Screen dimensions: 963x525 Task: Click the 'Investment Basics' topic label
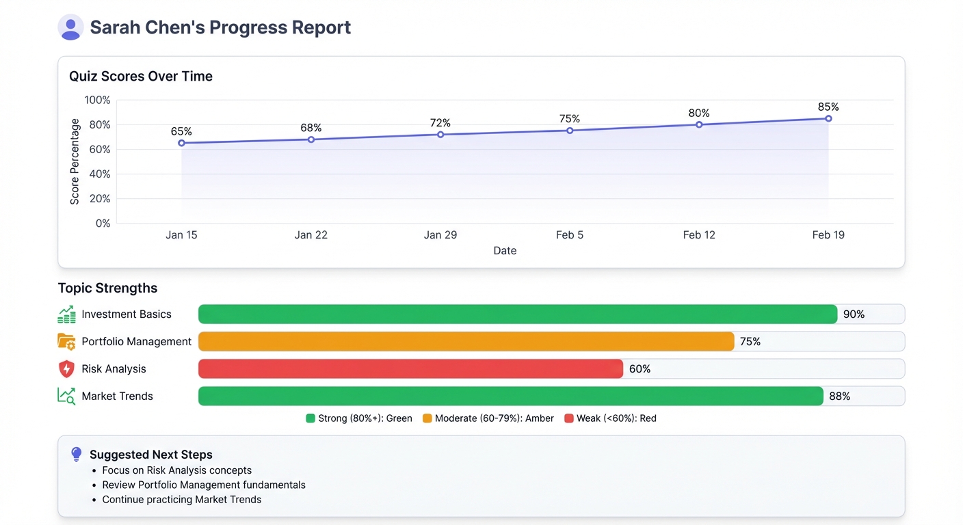click(x=127, y=314)
